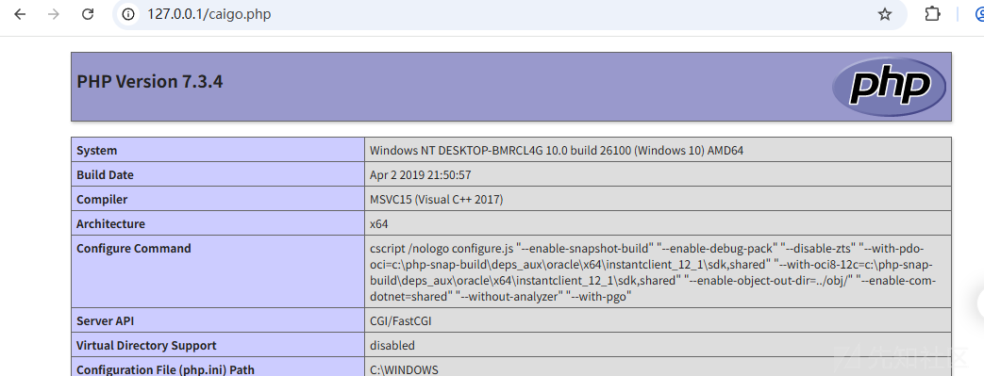The width and height of the screenshot is (984, 376).
Task: Select the cscript /nologo configure.js command text
Action: point(653,272)
